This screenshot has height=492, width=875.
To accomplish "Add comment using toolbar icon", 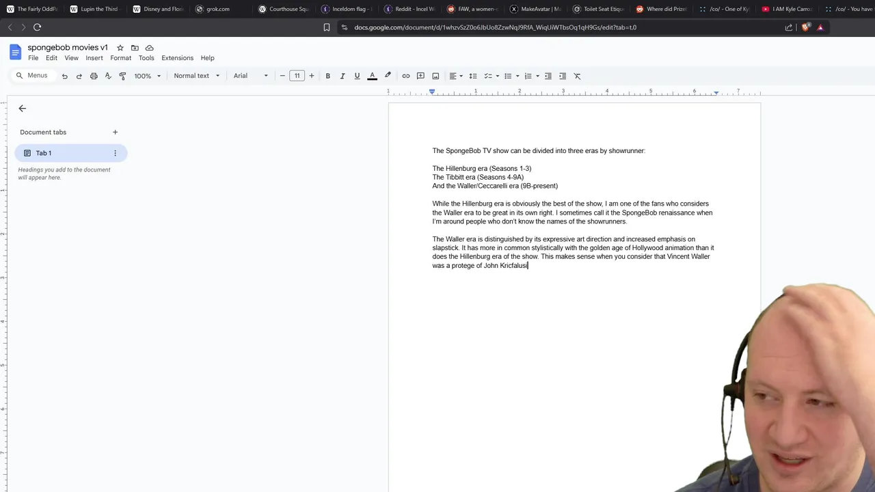I will click(x=420, y=76).
